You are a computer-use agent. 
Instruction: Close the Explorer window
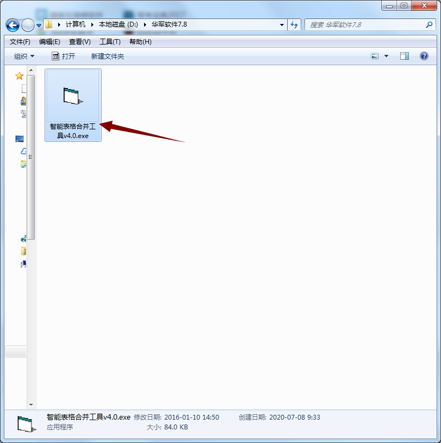pyautogui.click(x=424, y=6)
